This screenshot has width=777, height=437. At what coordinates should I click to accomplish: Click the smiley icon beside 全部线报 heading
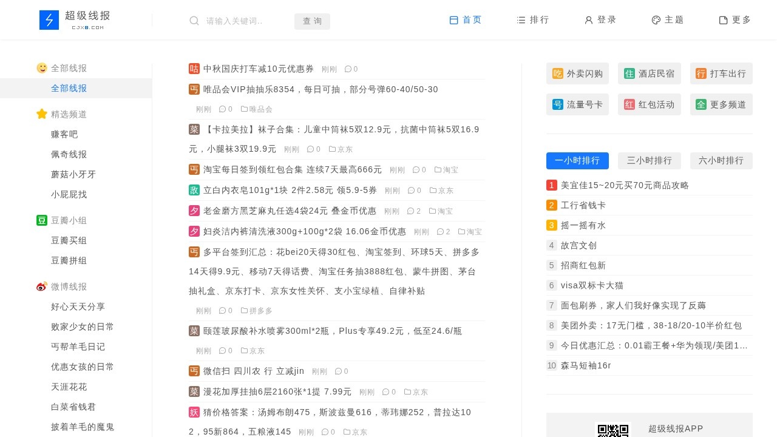42,68
